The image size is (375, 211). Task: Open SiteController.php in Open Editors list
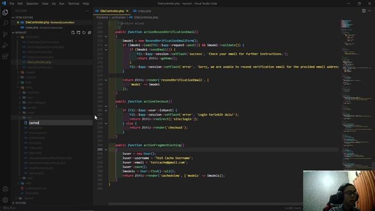[52, 22]
